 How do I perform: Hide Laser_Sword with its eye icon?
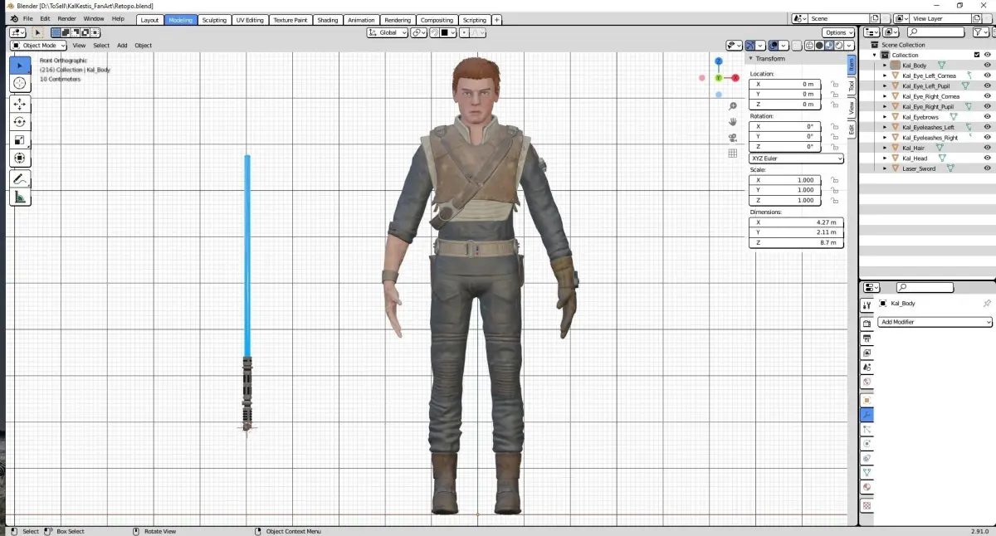pyautogui.click(x=987, y=168)
